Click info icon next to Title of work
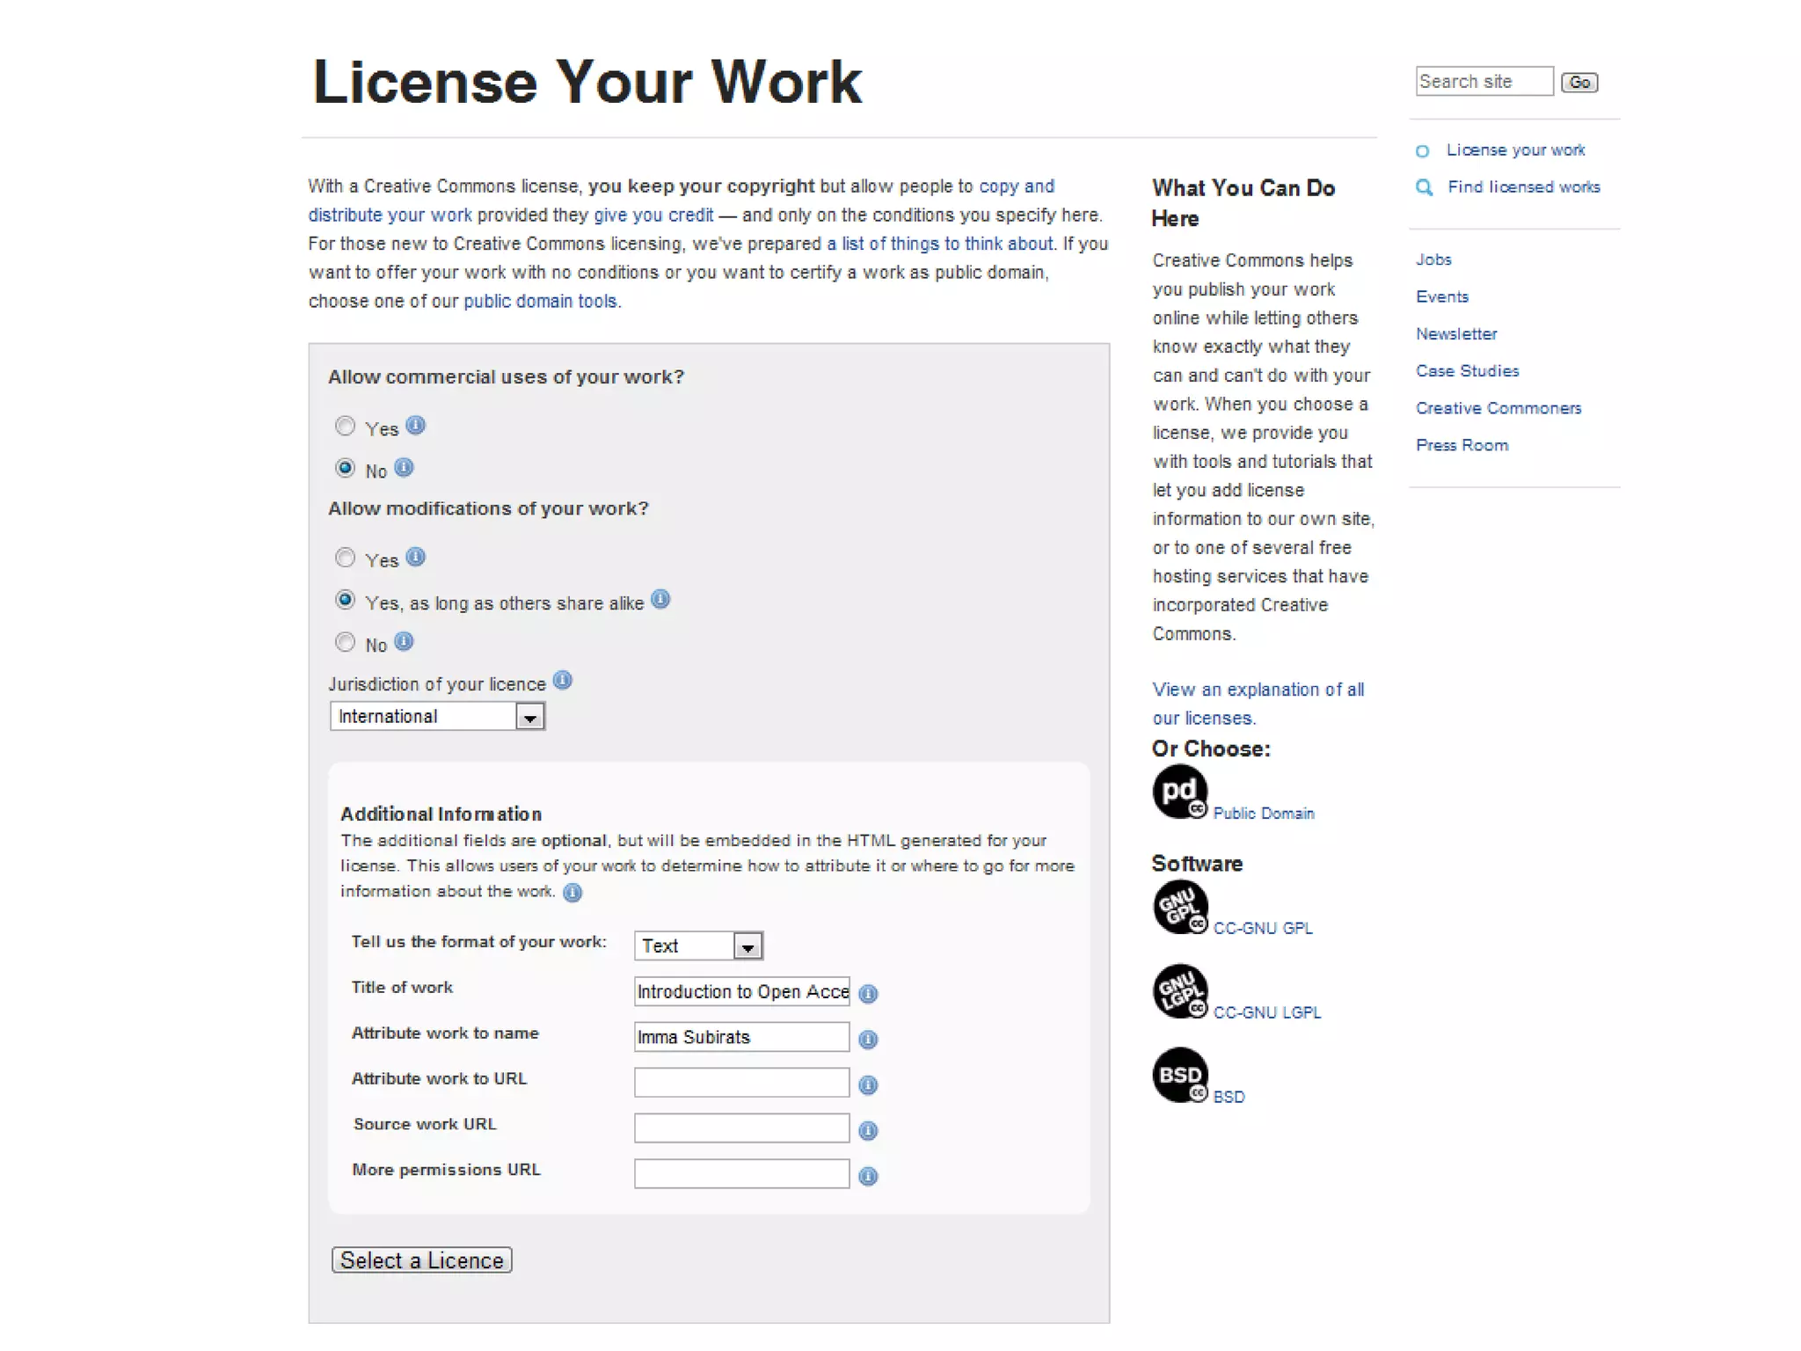Image resolution: width=1801 pixels, height=1351 pixels. (868, 993)
